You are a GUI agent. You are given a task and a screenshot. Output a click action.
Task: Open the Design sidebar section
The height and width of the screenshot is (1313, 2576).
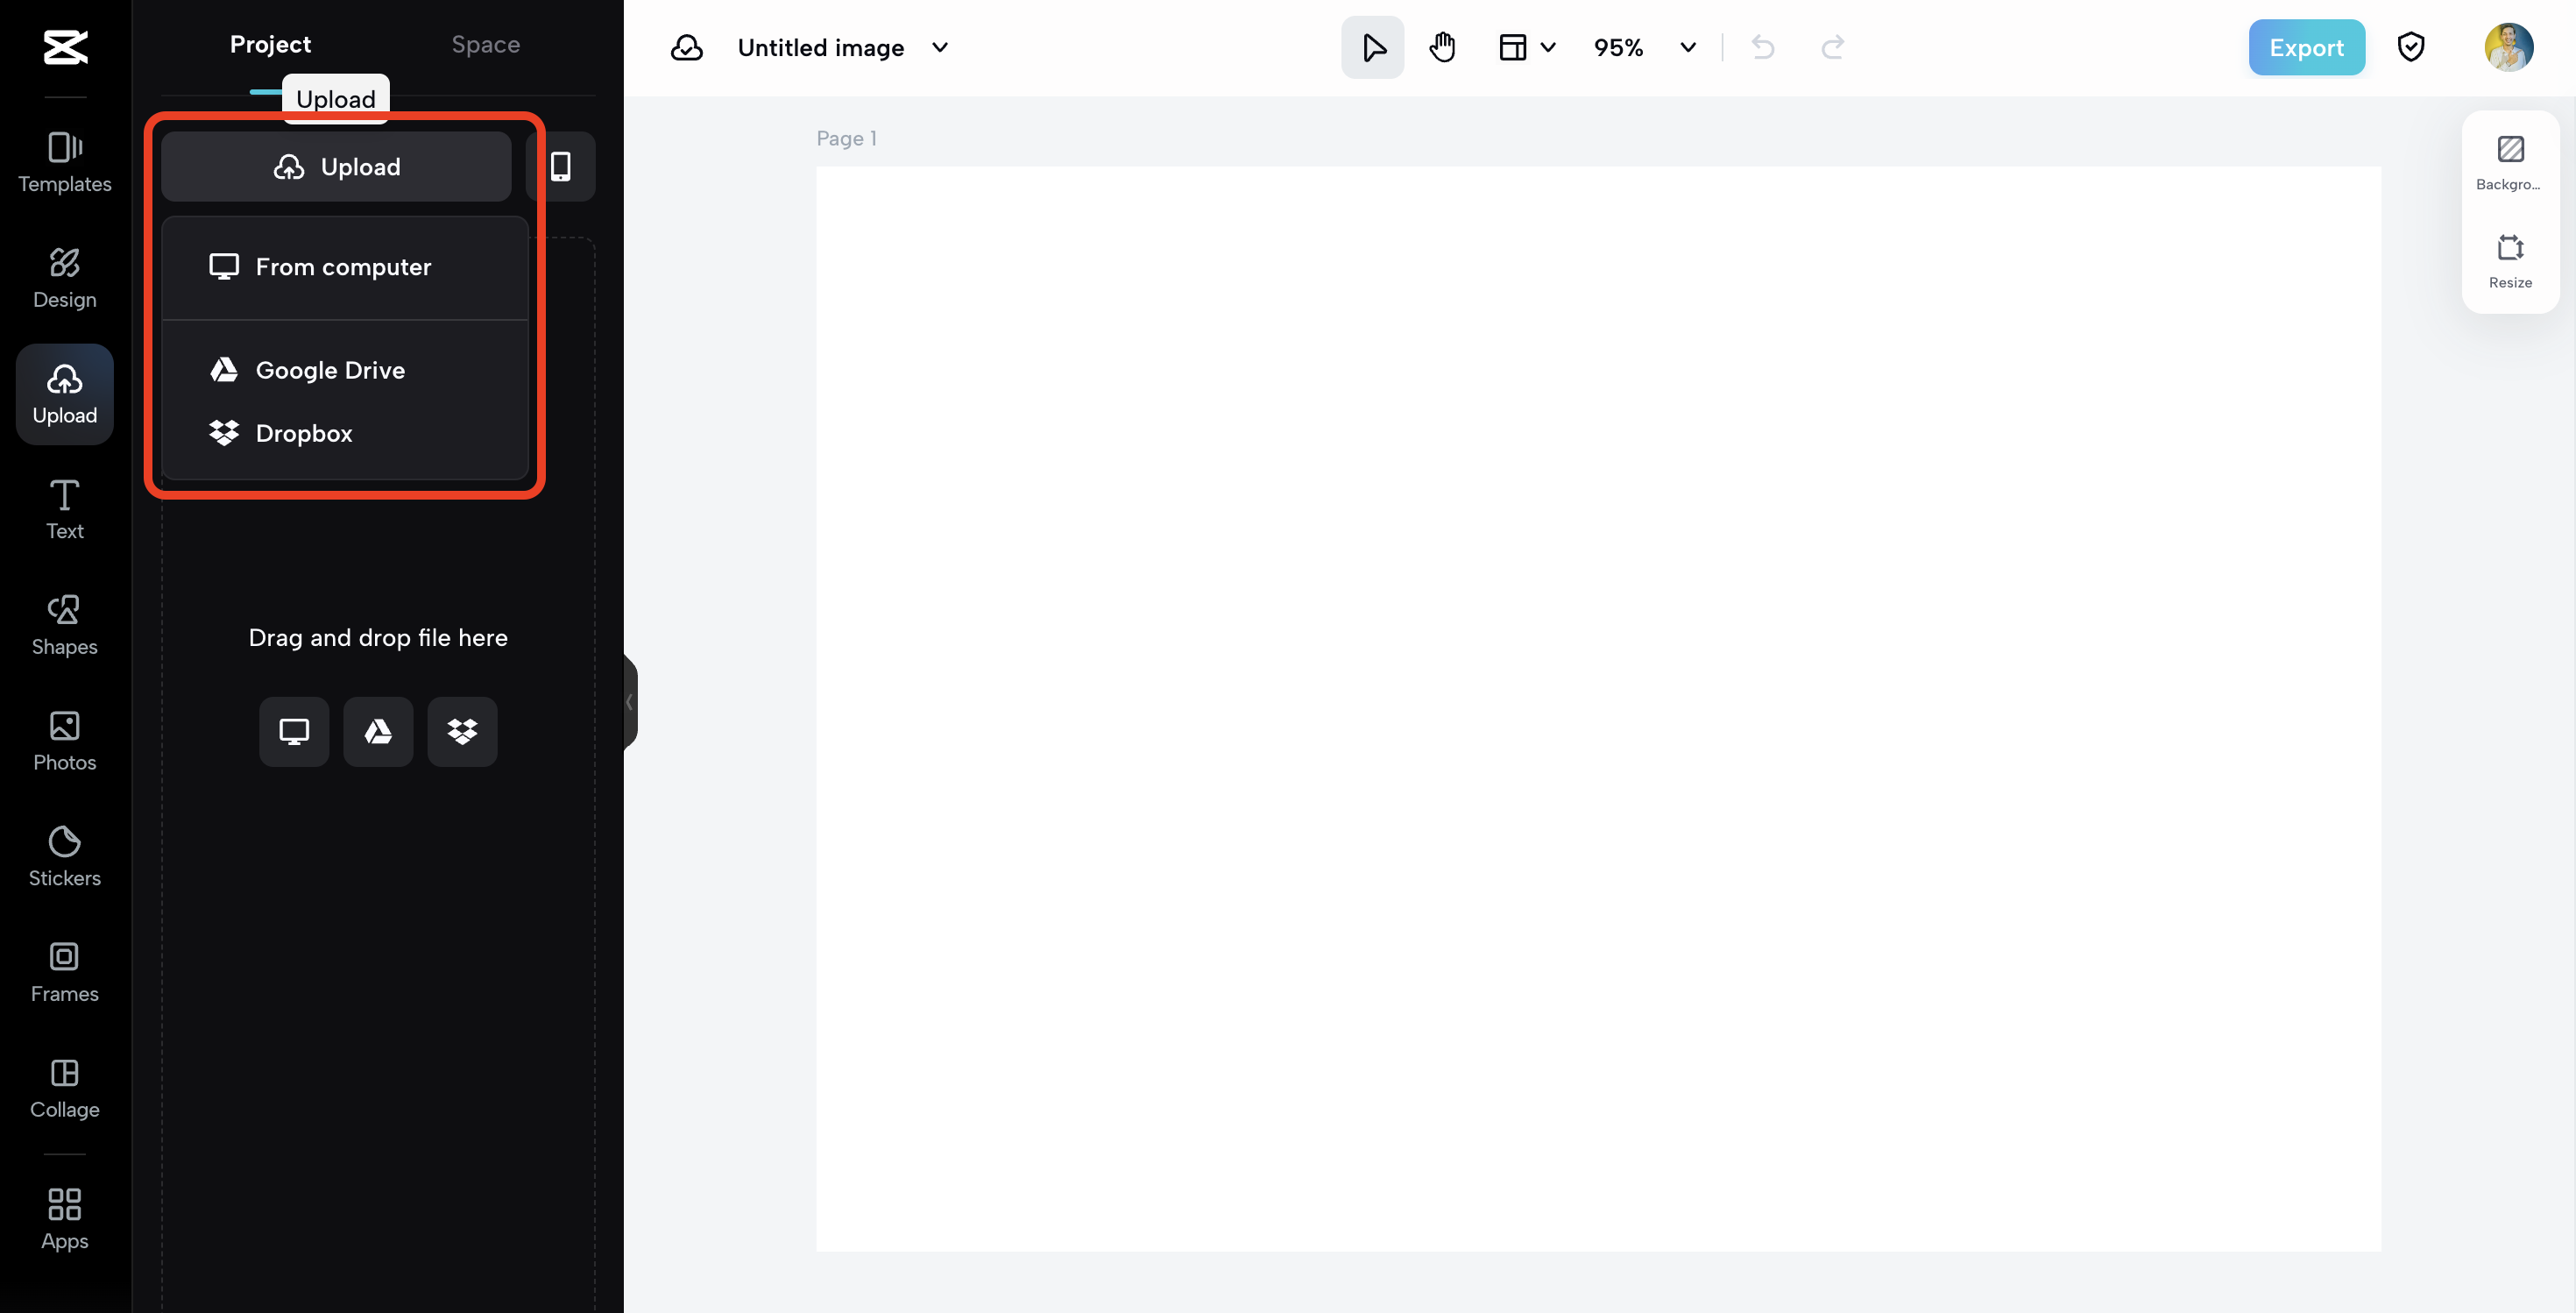tap(65, 278)
